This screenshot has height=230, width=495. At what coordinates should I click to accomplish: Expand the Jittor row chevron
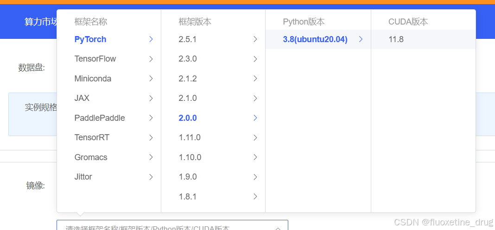[151, 177]
